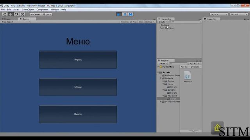250x140 pixels.
Task: Open the GameObject menu
Action: coord(28,10)
